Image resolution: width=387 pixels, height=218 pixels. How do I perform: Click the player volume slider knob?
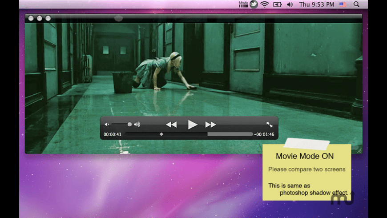click(129, 125)
